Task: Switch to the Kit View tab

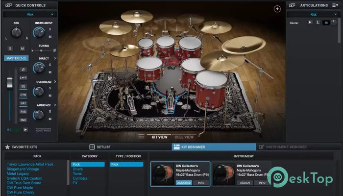Action: pyautogui.click(x=159, y=137)
